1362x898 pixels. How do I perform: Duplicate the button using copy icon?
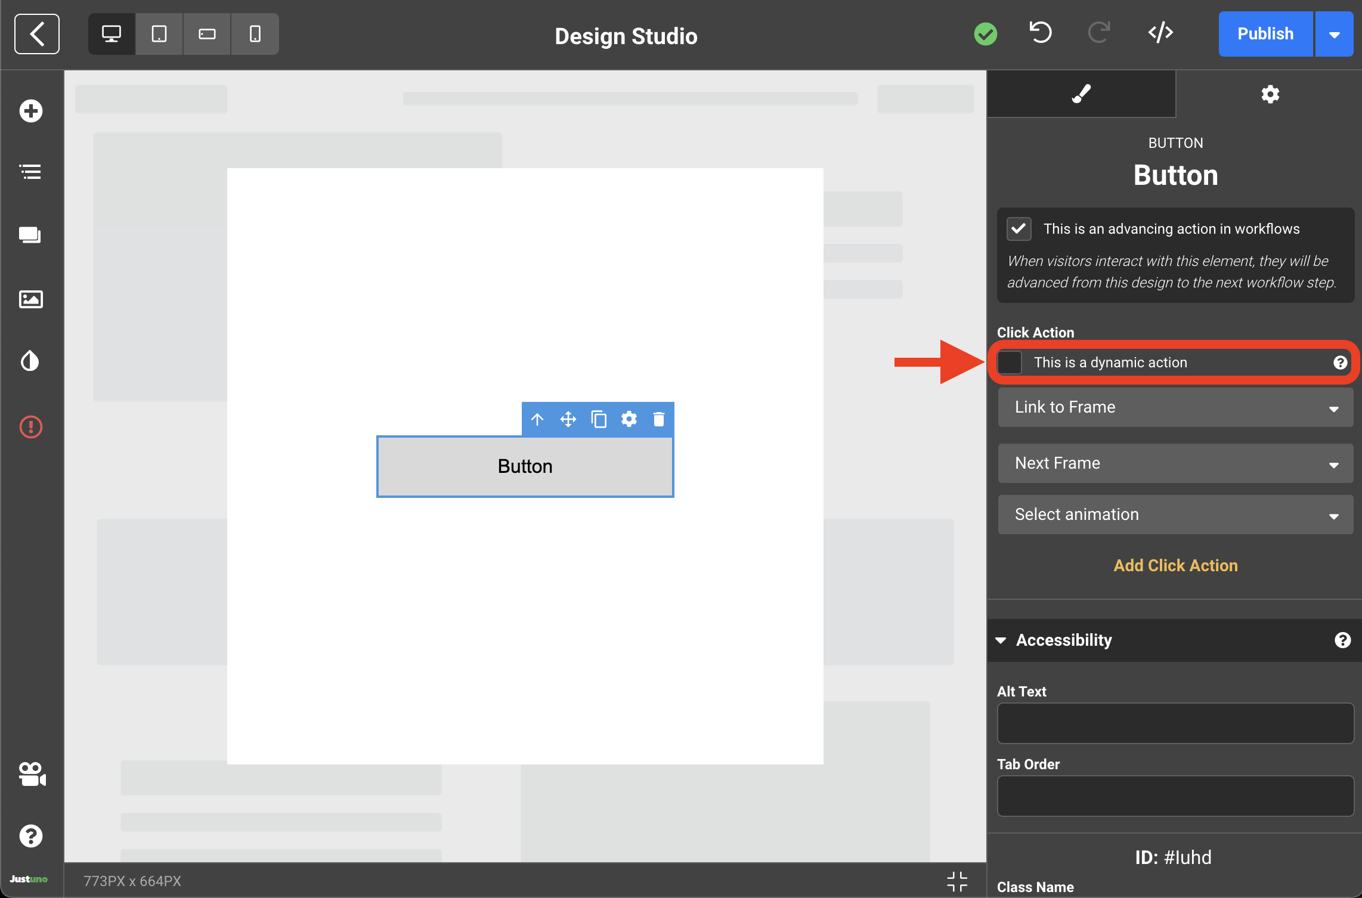[599, 419]
